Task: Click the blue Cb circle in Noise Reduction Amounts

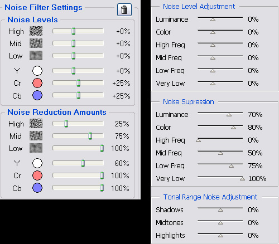Action: (37, 188)
